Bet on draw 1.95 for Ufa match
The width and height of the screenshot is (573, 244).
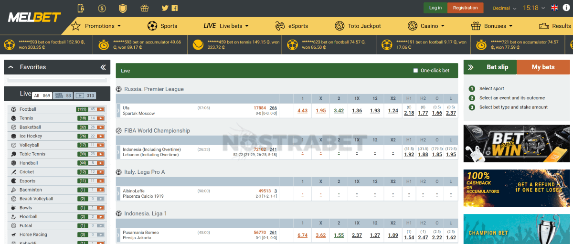[321, 111]
